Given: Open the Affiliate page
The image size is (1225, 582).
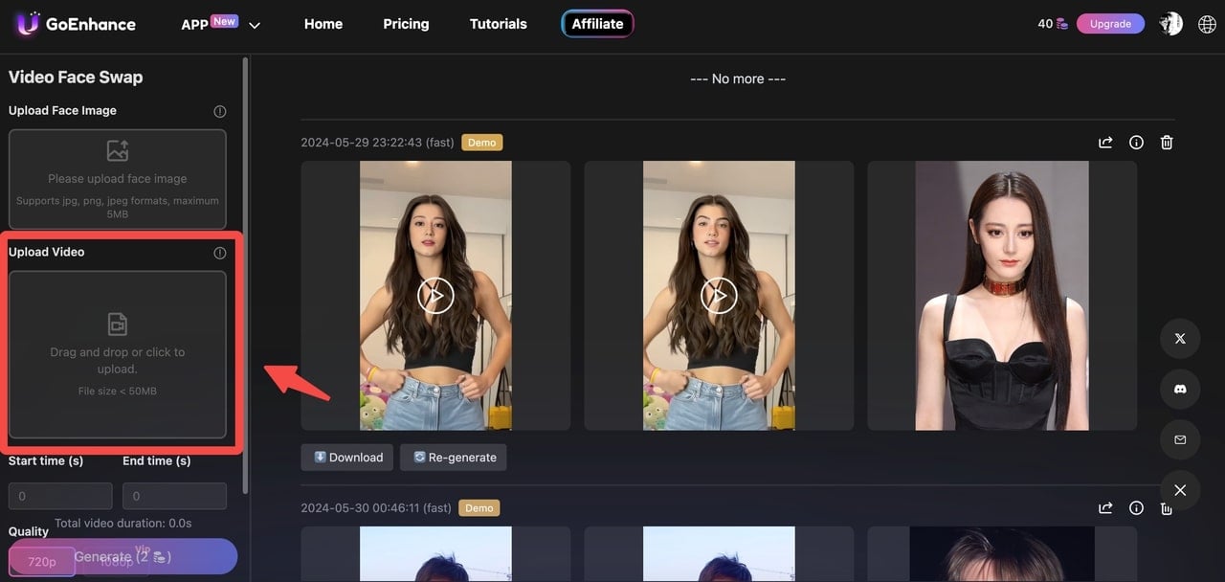Looking at the screenshot, I should (x=598, y=24).
